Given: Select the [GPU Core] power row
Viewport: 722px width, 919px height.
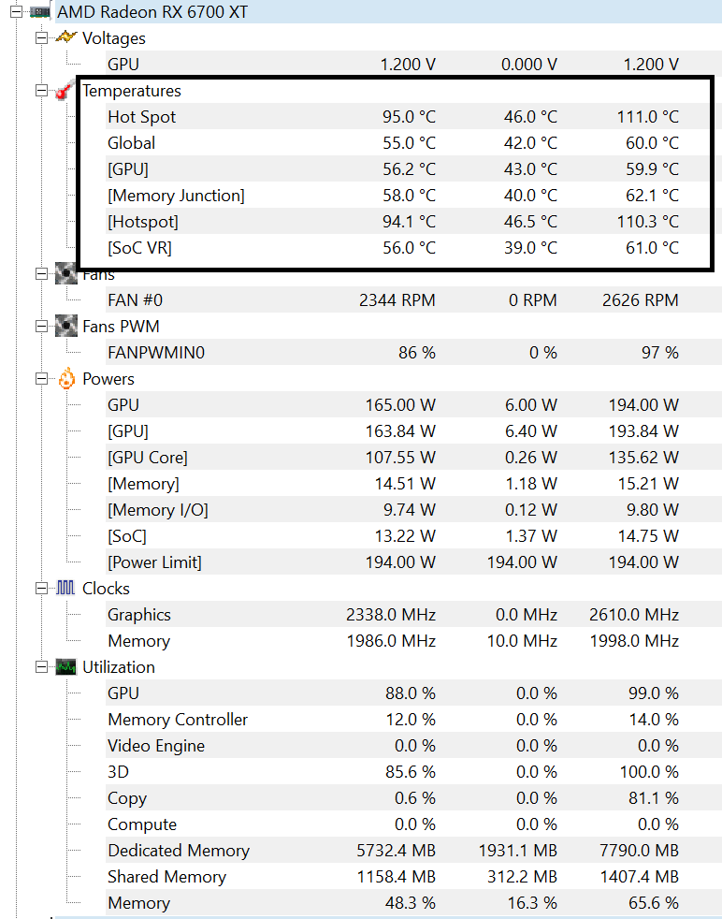Looking at the screenshot, I should (x=147, y=458).
